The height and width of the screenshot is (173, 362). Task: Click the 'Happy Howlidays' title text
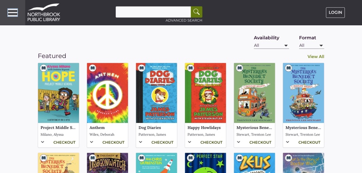[204, 127]
